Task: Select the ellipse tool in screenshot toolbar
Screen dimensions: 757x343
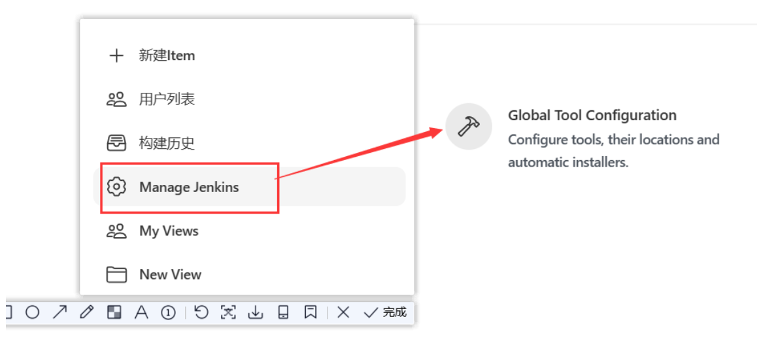Action: pos(32,312)
